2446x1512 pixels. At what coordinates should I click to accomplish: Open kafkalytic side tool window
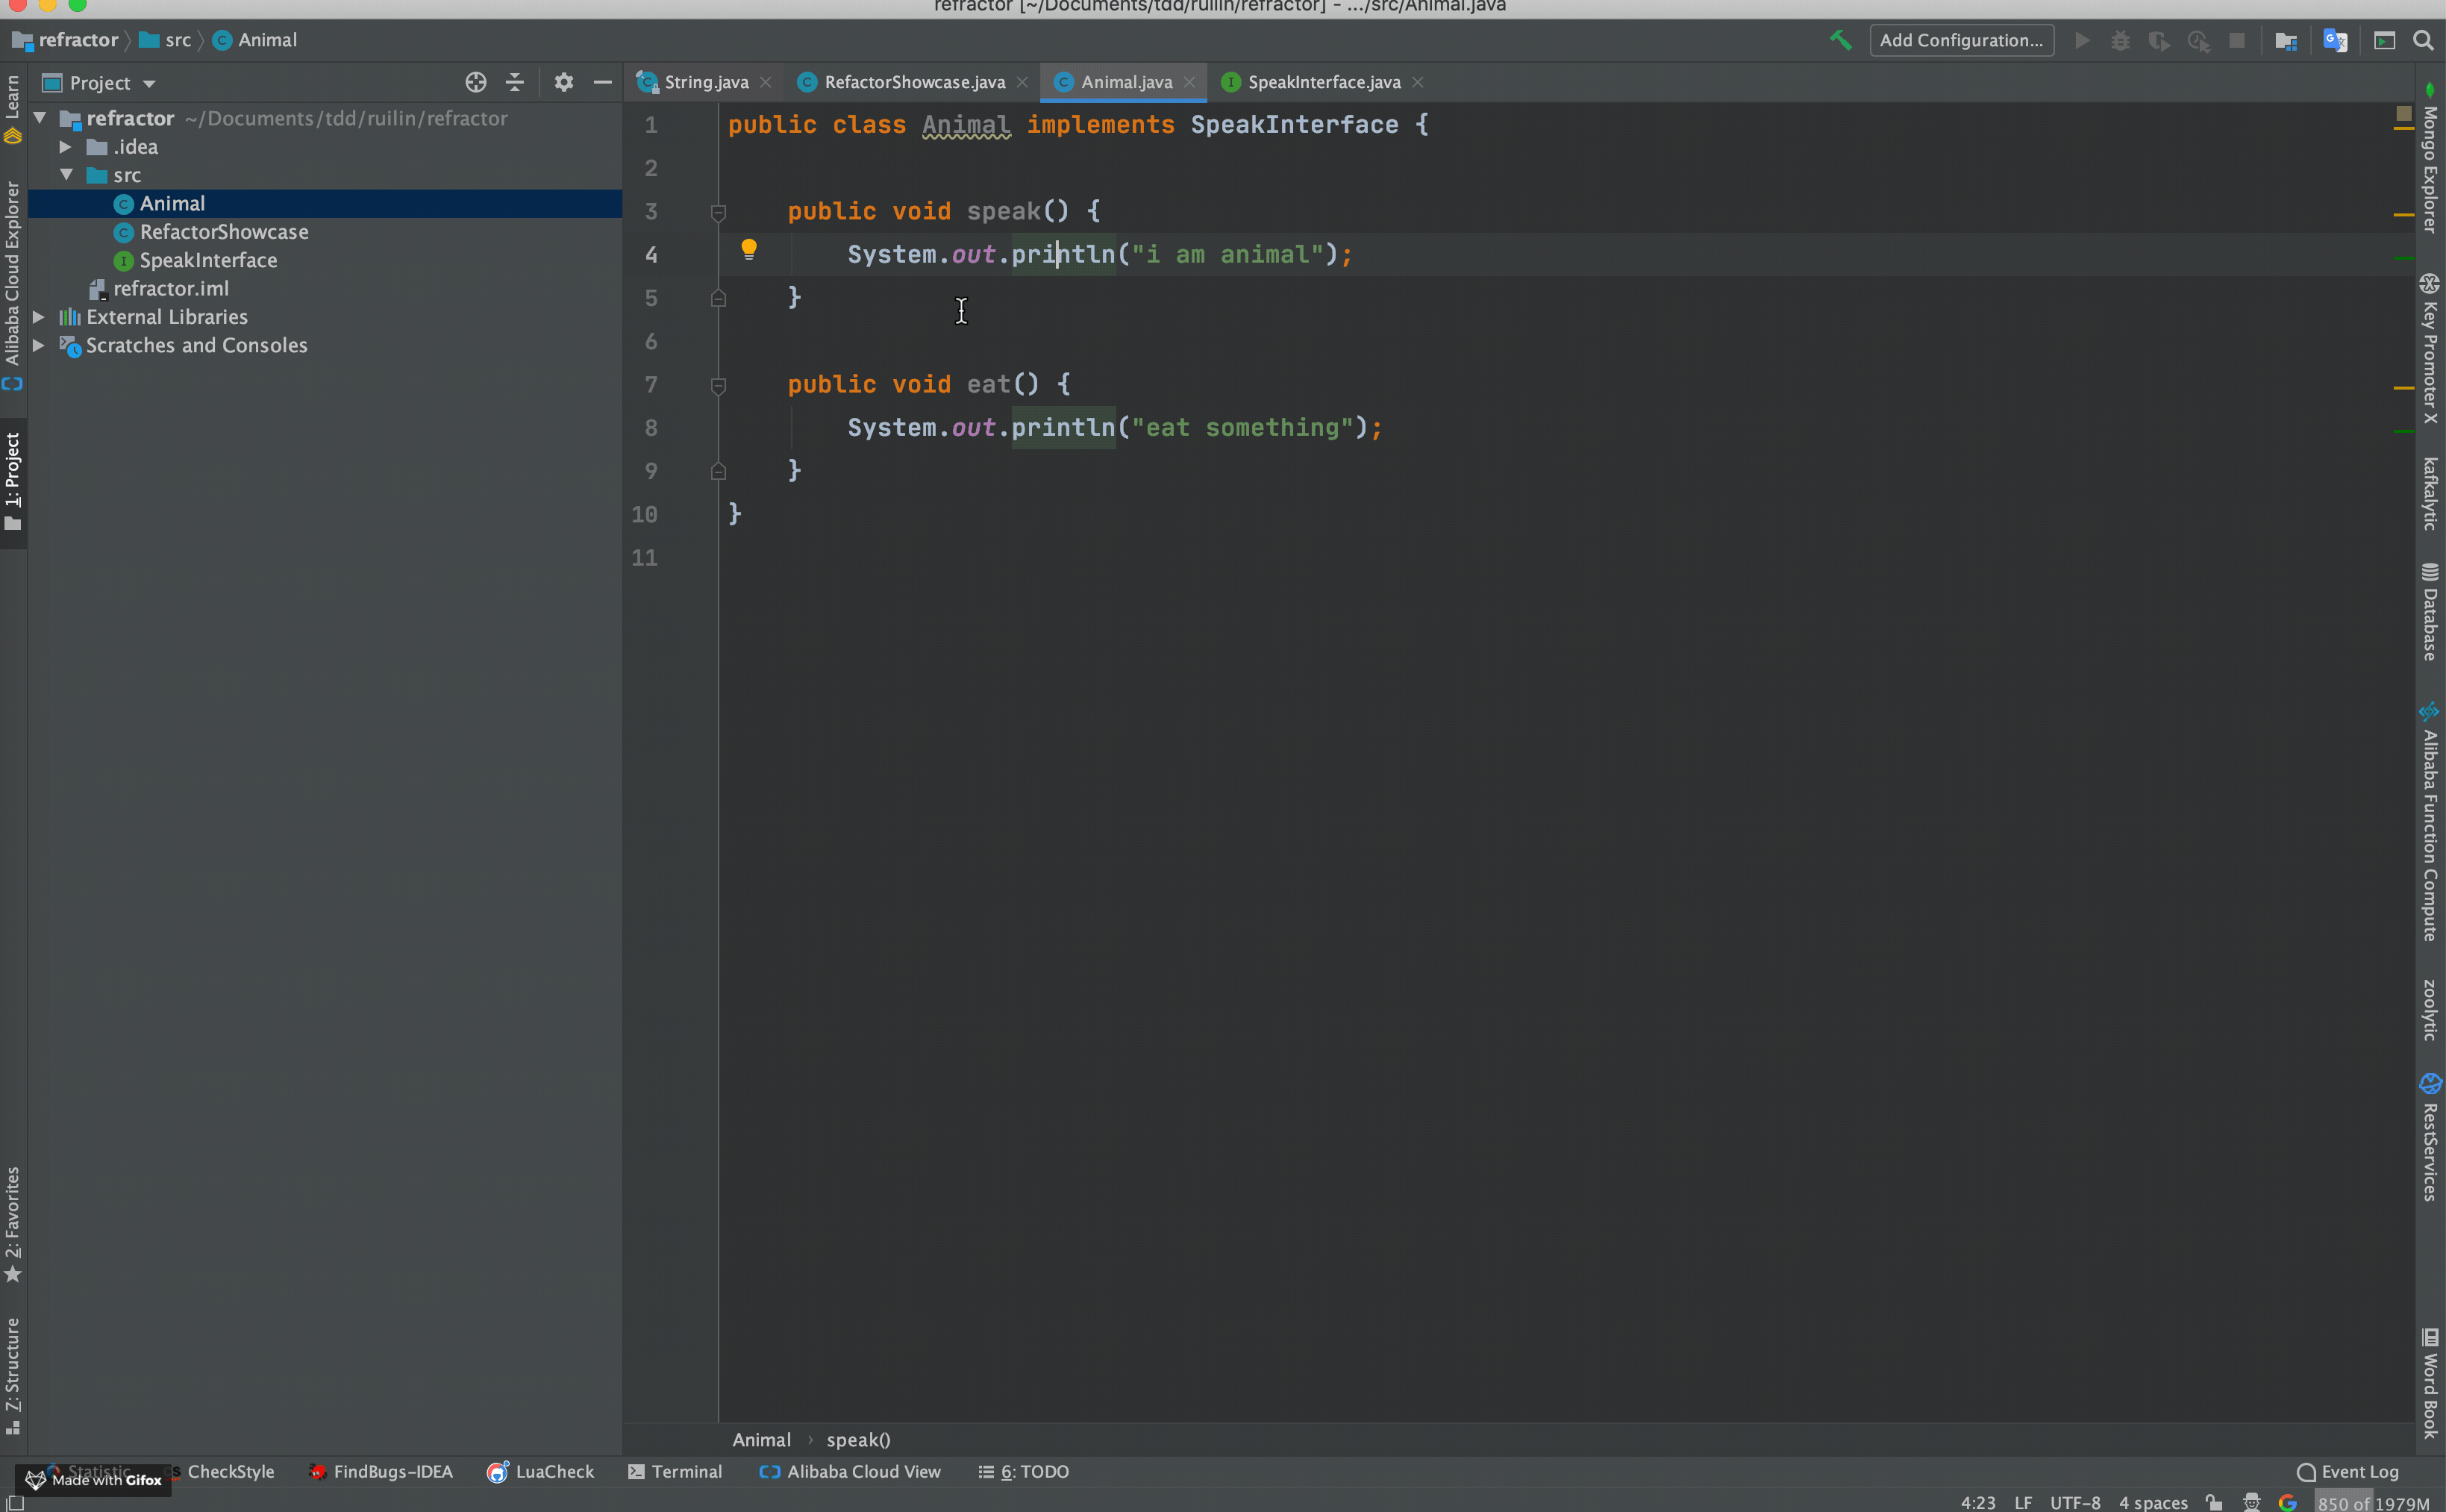[2430, 494]
